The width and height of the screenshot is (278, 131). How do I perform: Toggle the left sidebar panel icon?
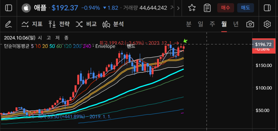click(8, 8)
